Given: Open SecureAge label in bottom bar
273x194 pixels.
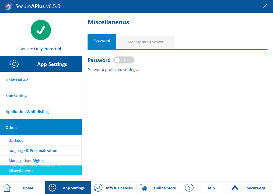Looking at the screenshot, I should point(256,188).
